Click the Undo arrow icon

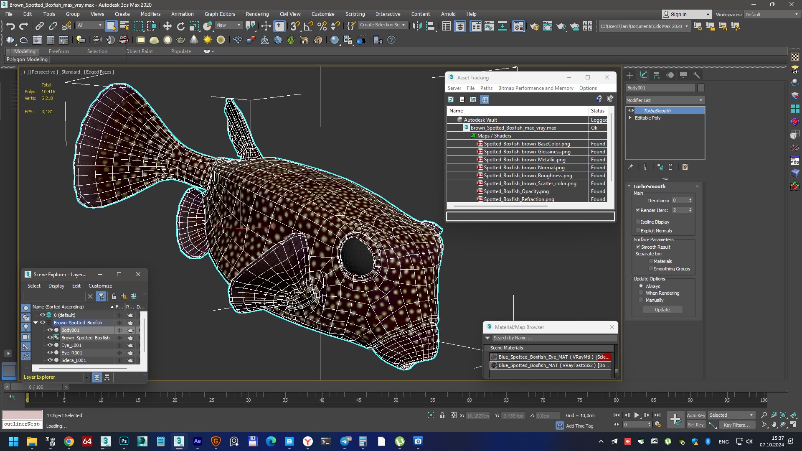coord(10,26)
